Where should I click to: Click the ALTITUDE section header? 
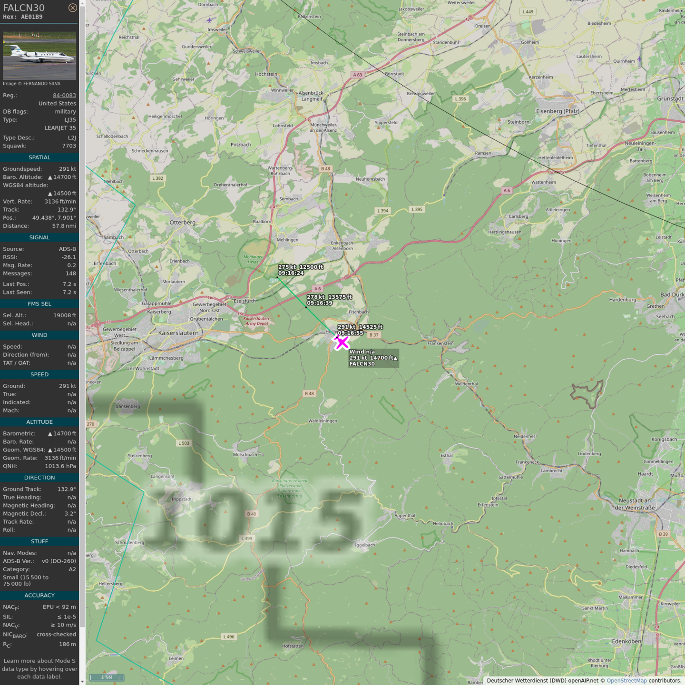(39, 422)
